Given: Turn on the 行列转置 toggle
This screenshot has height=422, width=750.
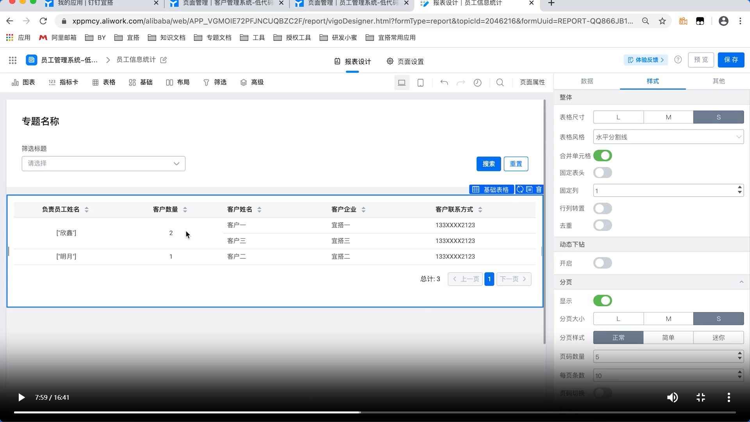Looking at the screenshot, I should click(x=602, y=208).
